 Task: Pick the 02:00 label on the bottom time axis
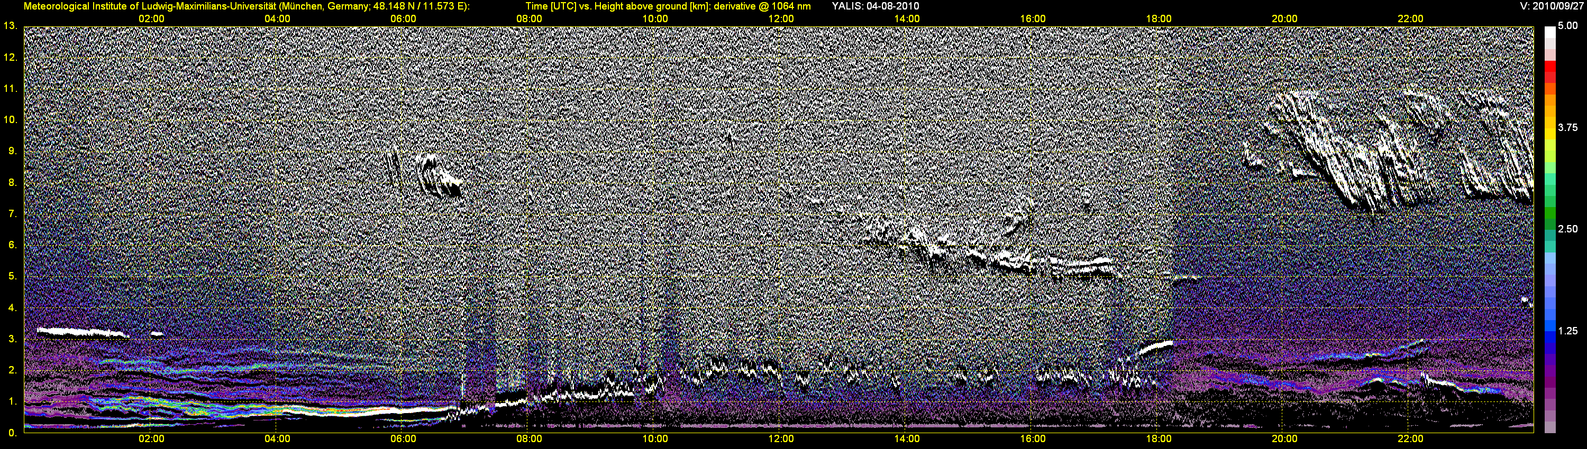(x=151, y=439)
